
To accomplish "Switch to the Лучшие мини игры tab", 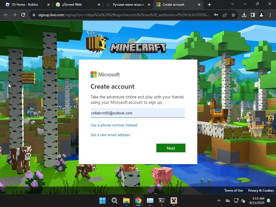I will point(128,5).
